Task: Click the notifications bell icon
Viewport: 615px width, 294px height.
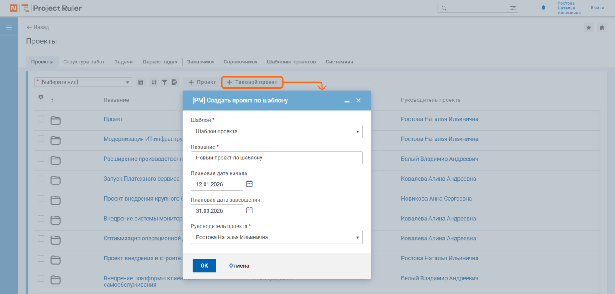Action: (x=543, y=8)
